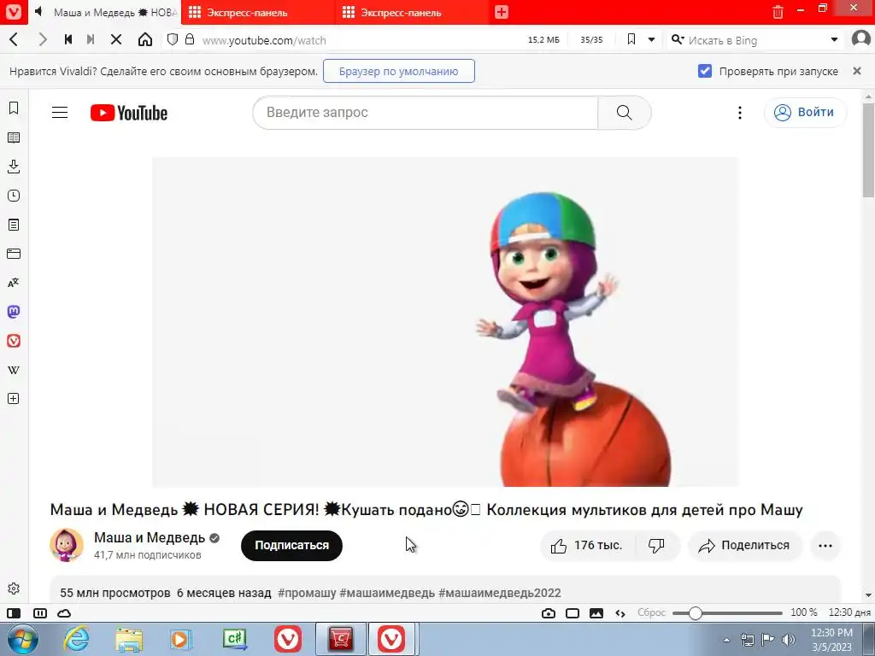The height and width of the screenshot is (656, 875).
Task: Mute the Маша и Медведь tab audio
Action: click(38, 12)
